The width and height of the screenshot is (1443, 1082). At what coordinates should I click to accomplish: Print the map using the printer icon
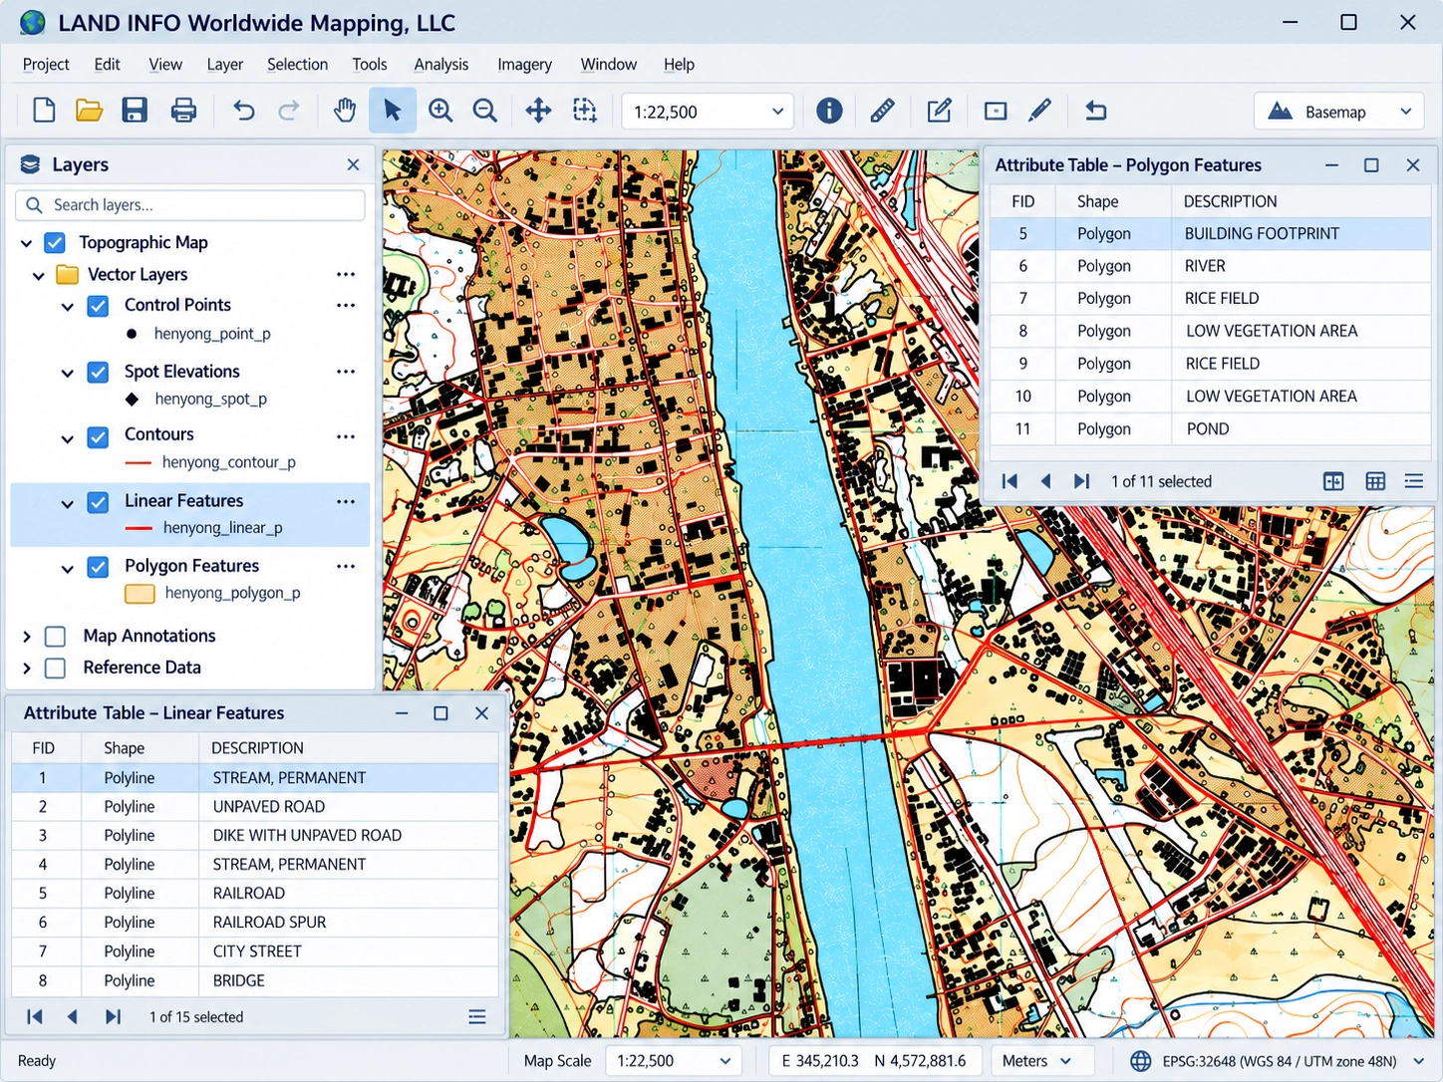(183, 111)
